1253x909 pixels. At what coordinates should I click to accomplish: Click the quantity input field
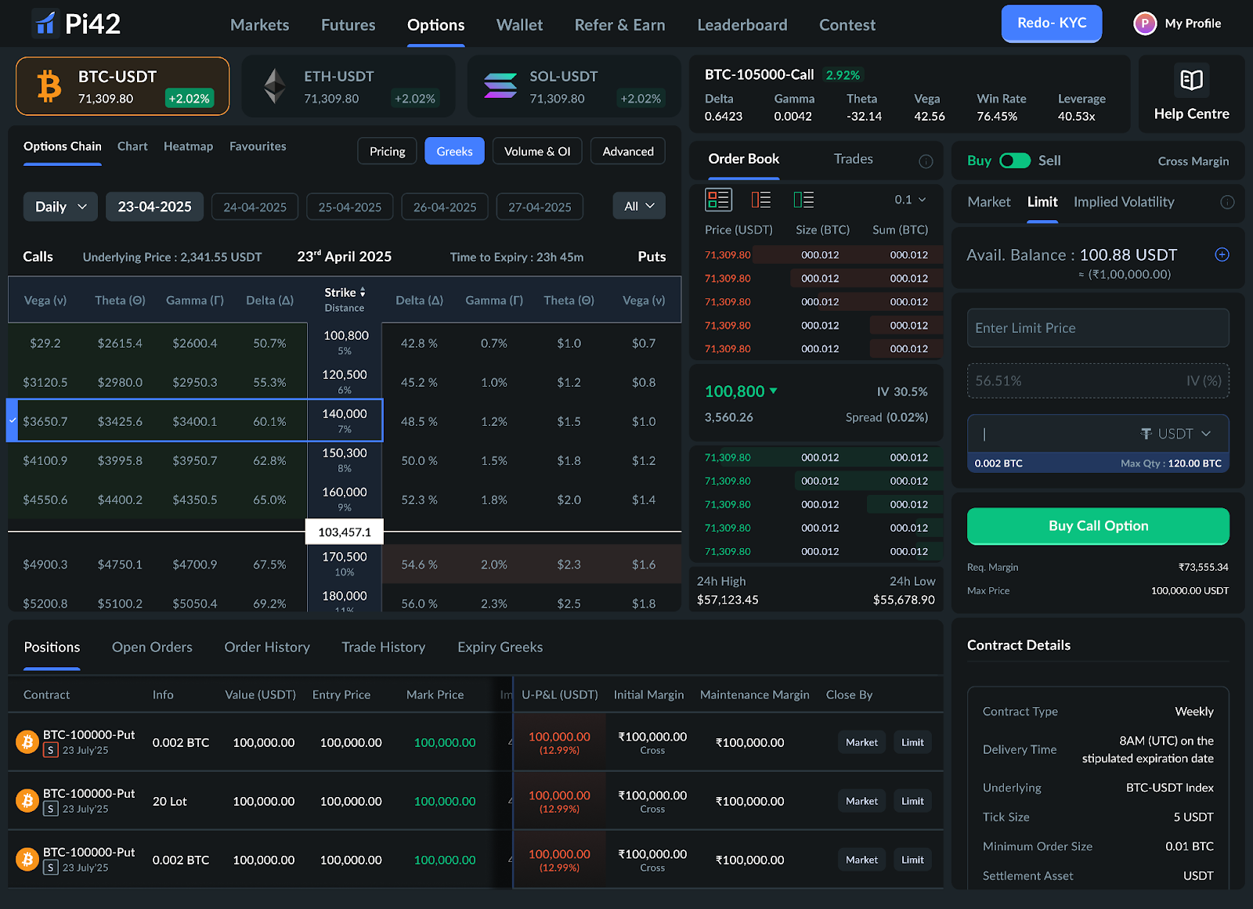pyautogui.click(x=1053, y=434)
